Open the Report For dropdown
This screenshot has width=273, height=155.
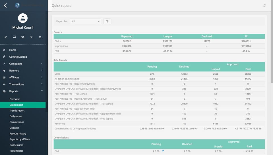(85, 21)
